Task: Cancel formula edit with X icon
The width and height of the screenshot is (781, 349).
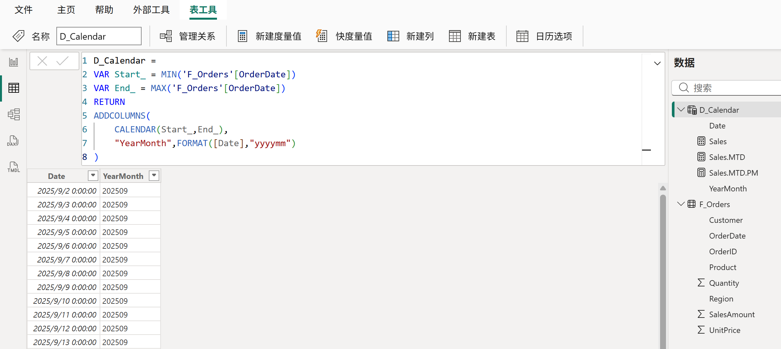Action: [x=42, y=61]
